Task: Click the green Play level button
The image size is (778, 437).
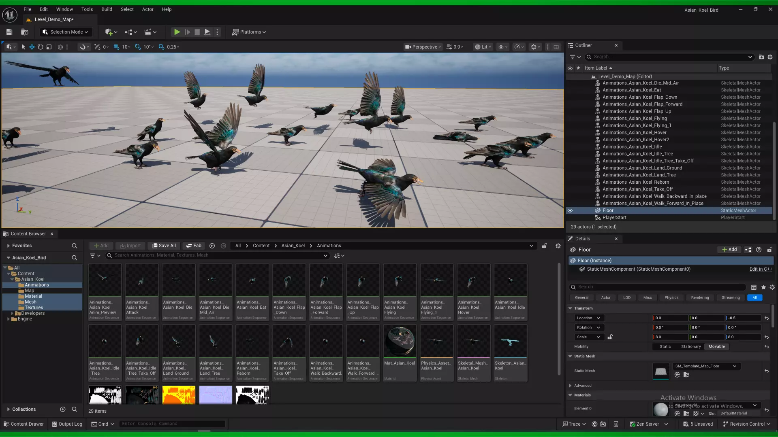Action: pos(177,32)
